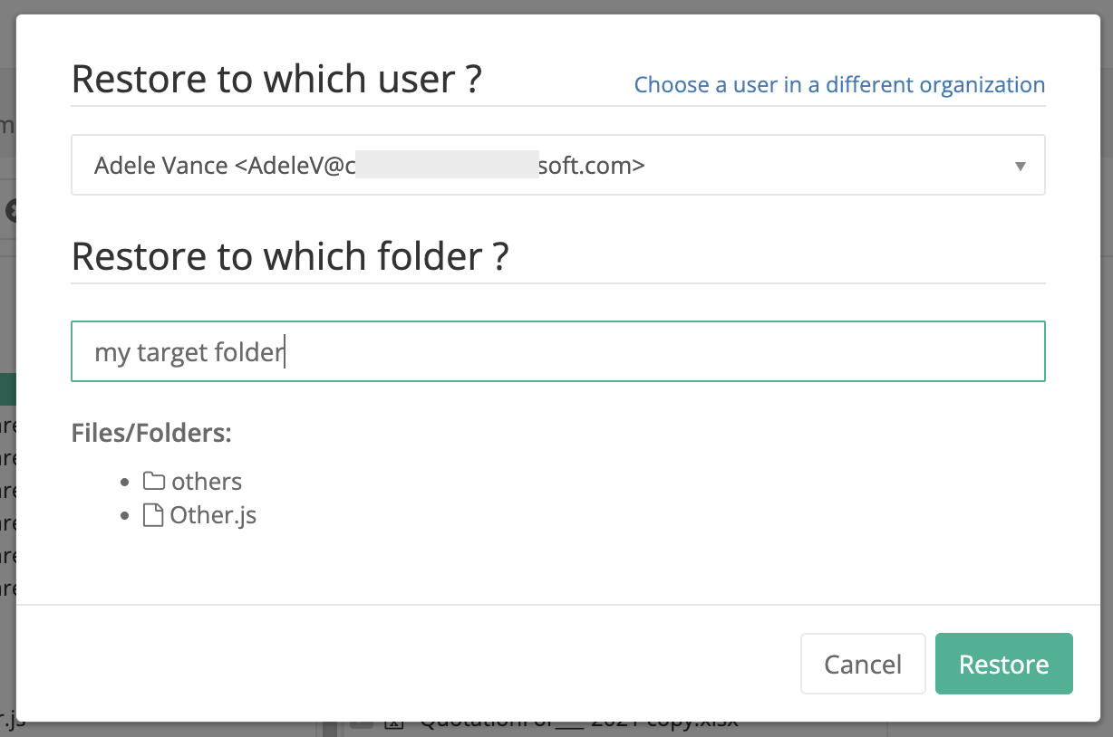Click the chevron in the user selection field
Viewport: 1113px width, 737px height.
[x=1021, y=165]
